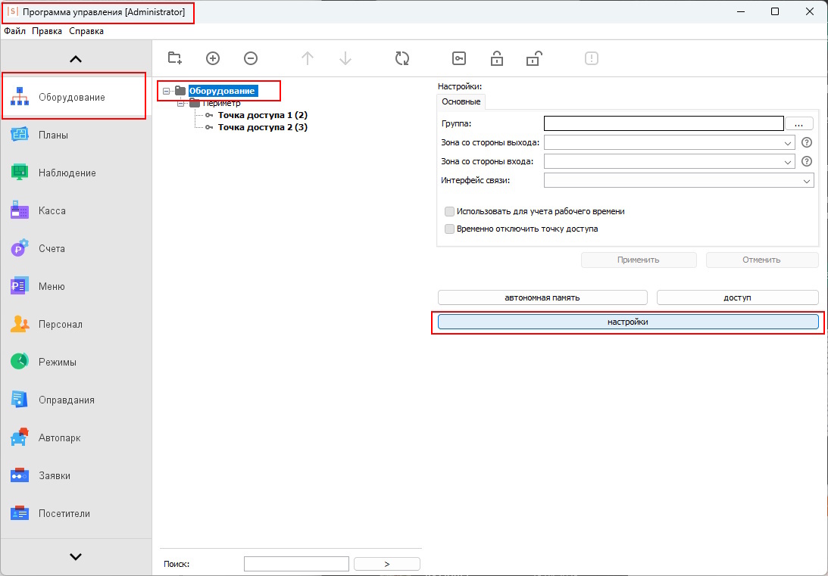
Task: Click into the Группа input field
Action: [x=664, y=123]
